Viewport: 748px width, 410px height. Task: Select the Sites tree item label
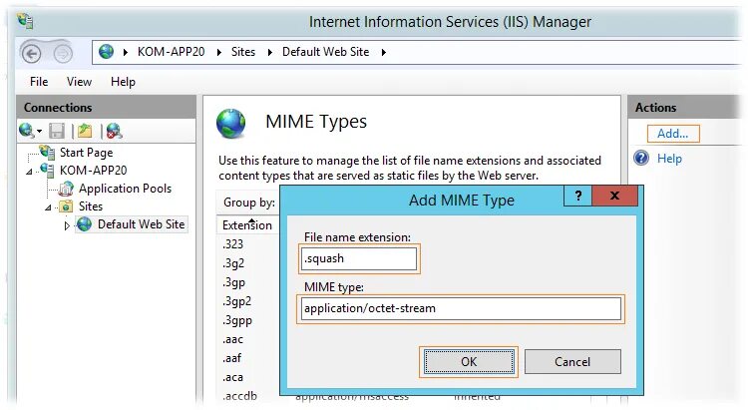pos(91,206)
